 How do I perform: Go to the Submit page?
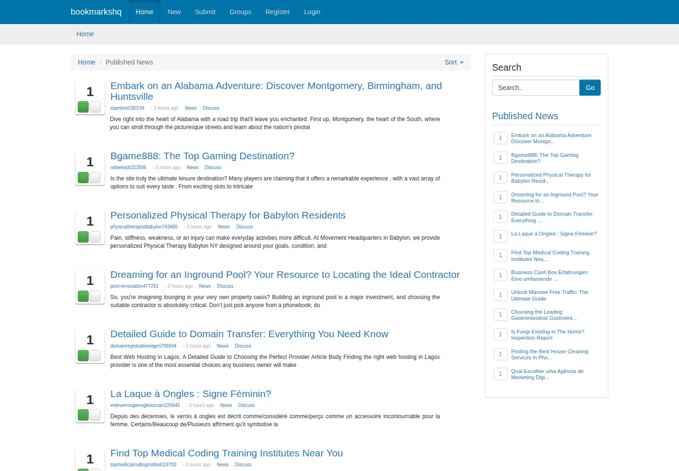click(205, 12)
